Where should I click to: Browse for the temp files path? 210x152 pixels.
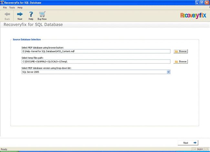pyautogui.click(x=181, y=61)
